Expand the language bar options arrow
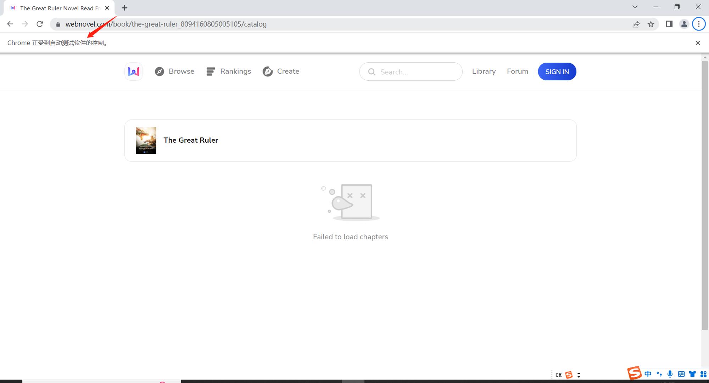This screenshot has width=709, height=383. point(579,375)
